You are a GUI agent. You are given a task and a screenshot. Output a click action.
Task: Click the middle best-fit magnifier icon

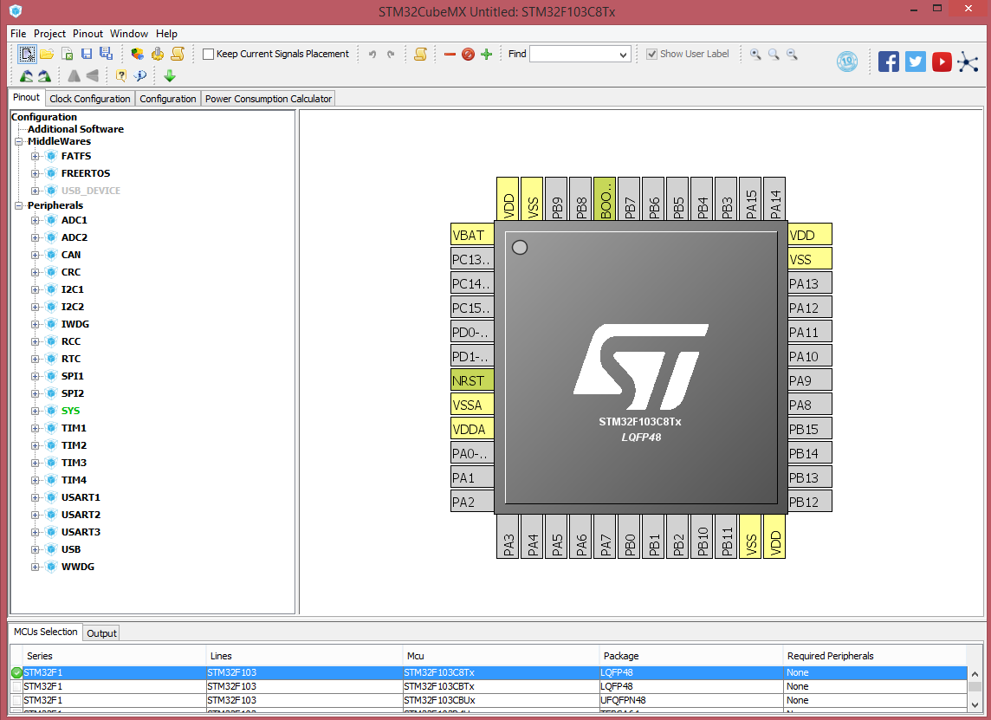(x=774, y=55)
